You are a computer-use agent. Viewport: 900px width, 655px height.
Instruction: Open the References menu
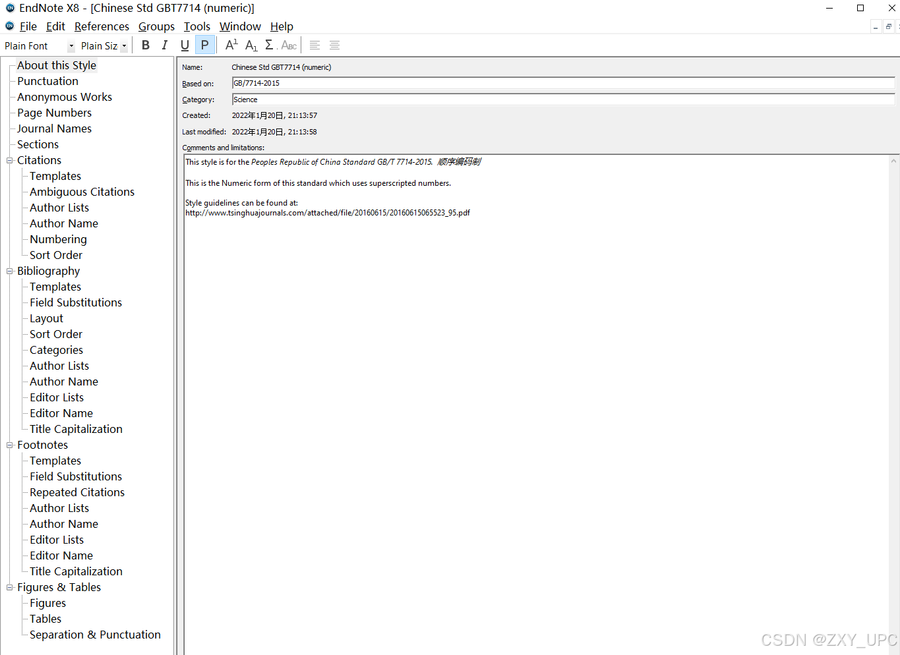pyautogui.click(x=102, y=26)
